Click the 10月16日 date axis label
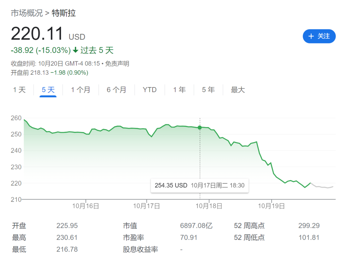 pyautogui.click(x=86, y=206)
